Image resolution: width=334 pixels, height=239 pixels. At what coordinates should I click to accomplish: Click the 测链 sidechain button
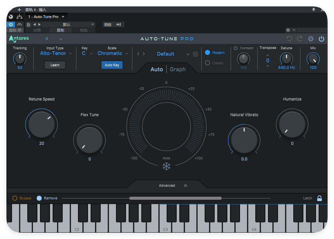108,24
